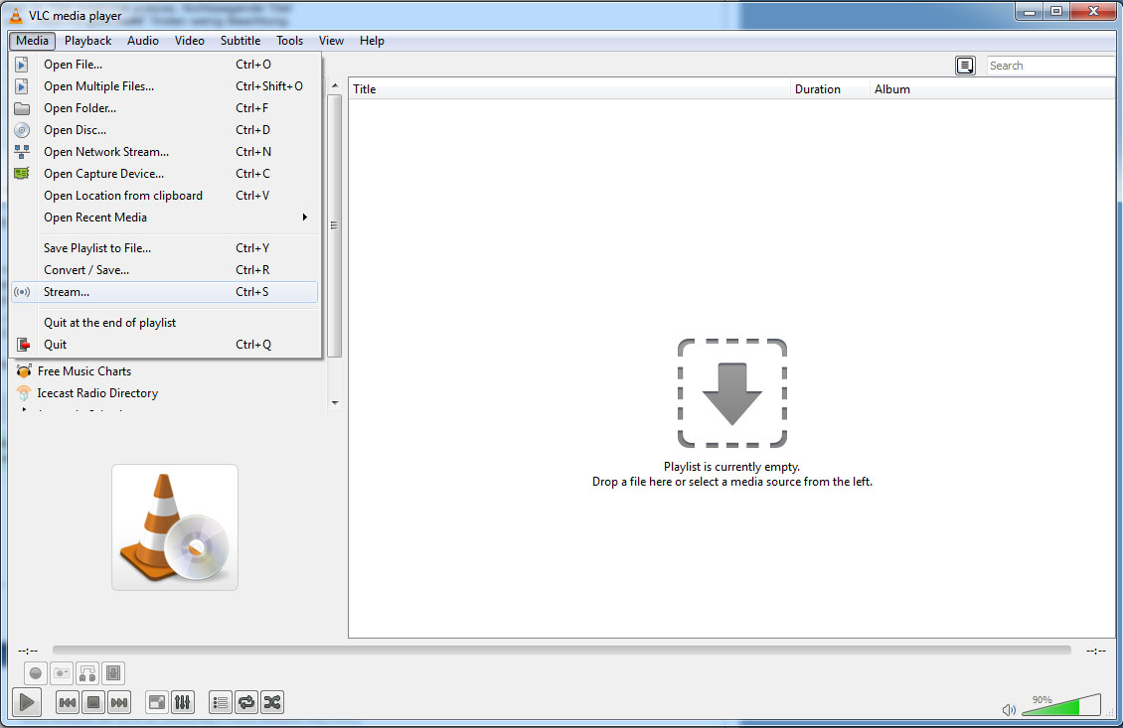
Task: Go to previous media track
Action: coord(68,703)
